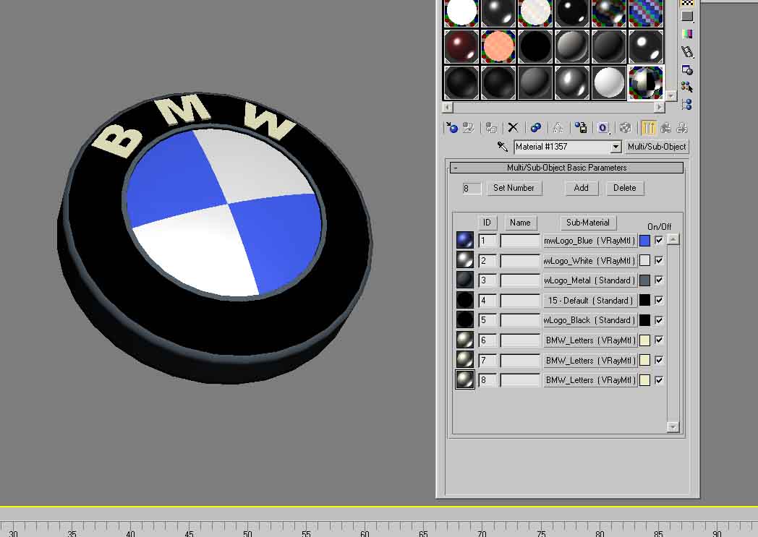Click the Delete button
Viewport: 758px width, 537px height.
(x=625, y=188)
